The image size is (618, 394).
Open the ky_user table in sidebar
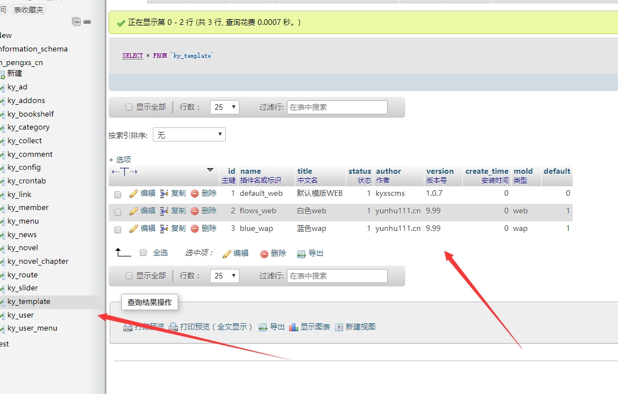(x=20, y=315)
